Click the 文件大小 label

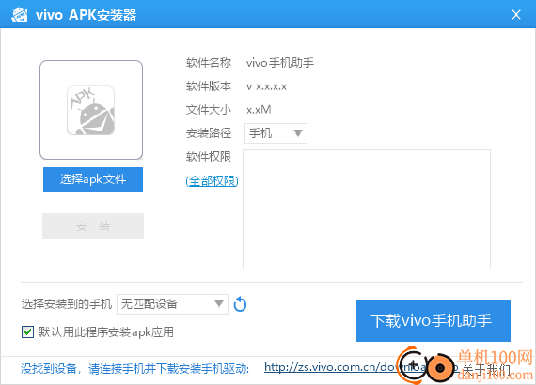(209, 110)
